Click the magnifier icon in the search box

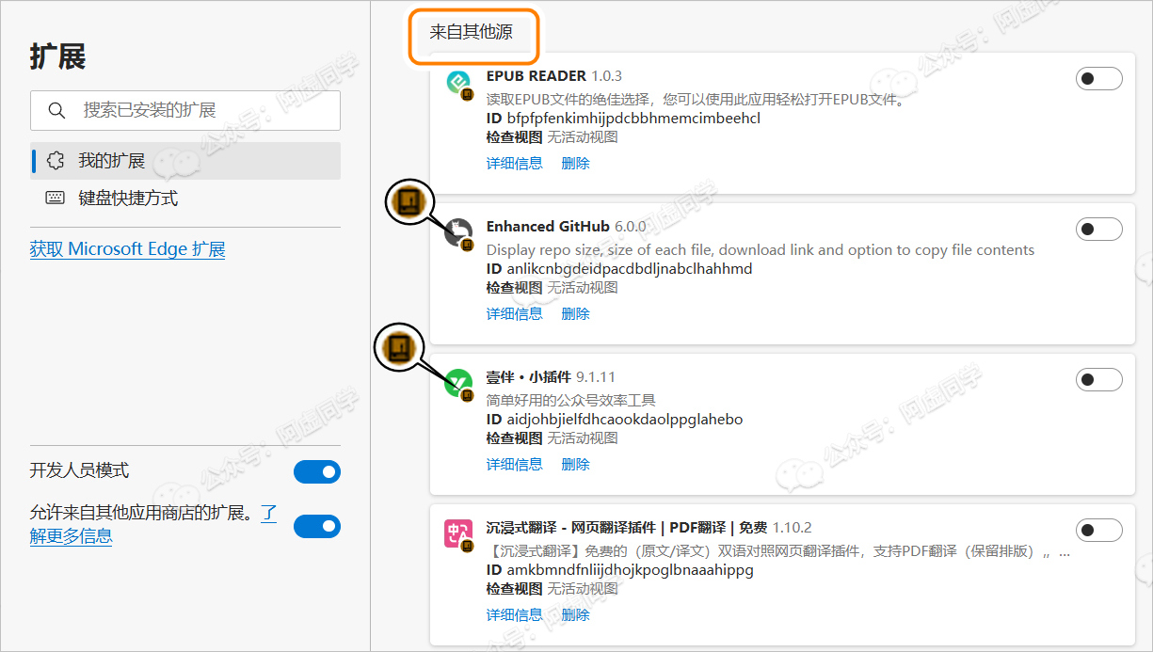[56, 111]
